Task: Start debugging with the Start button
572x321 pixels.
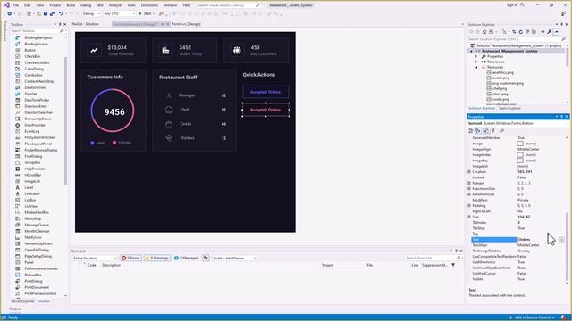Action: click(x=146, y=14)
